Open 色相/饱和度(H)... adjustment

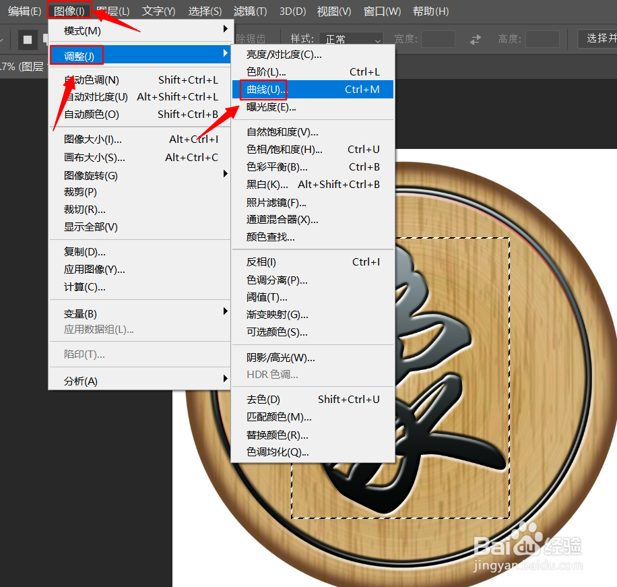[x=313, y=150]
